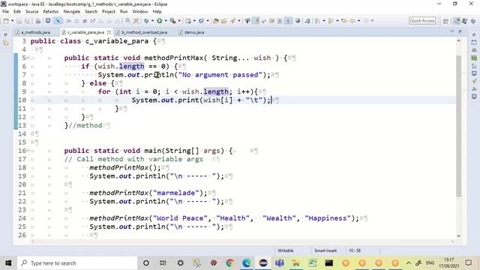Click the Save icon in toolbar
480x270 pixels.
click(x=19, y=21)
